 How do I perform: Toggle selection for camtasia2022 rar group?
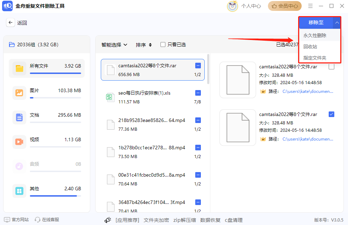click(x=198, y=66)
